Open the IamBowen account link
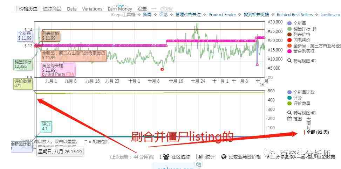 point(330,15)
